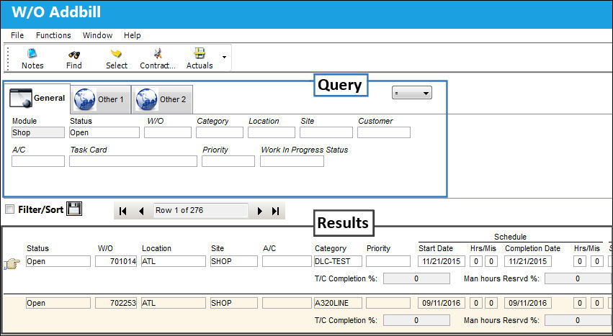Click the A/C field in row 702253
613x336 pixels.
tap(287, 303)
